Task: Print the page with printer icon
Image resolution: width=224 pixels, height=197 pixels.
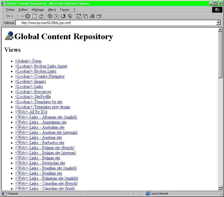Action: coord(92,16)
